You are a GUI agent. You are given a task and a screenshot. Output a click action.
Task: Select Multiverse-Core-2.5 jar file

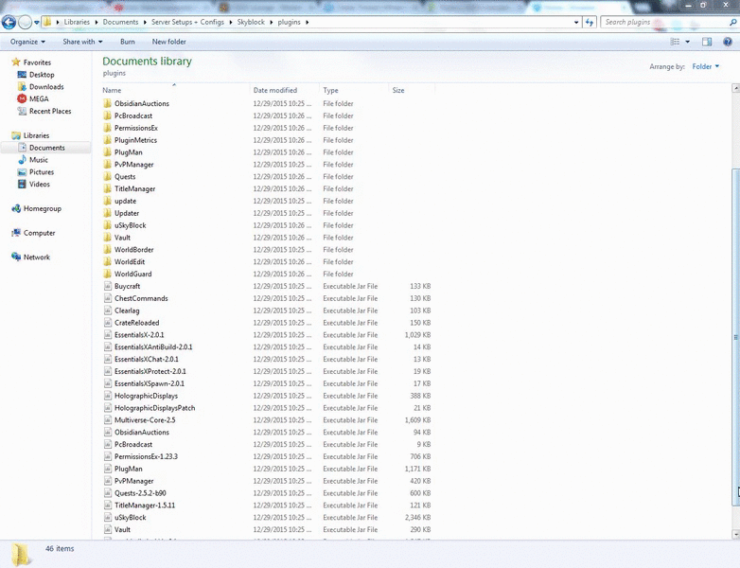click(145, 420)
